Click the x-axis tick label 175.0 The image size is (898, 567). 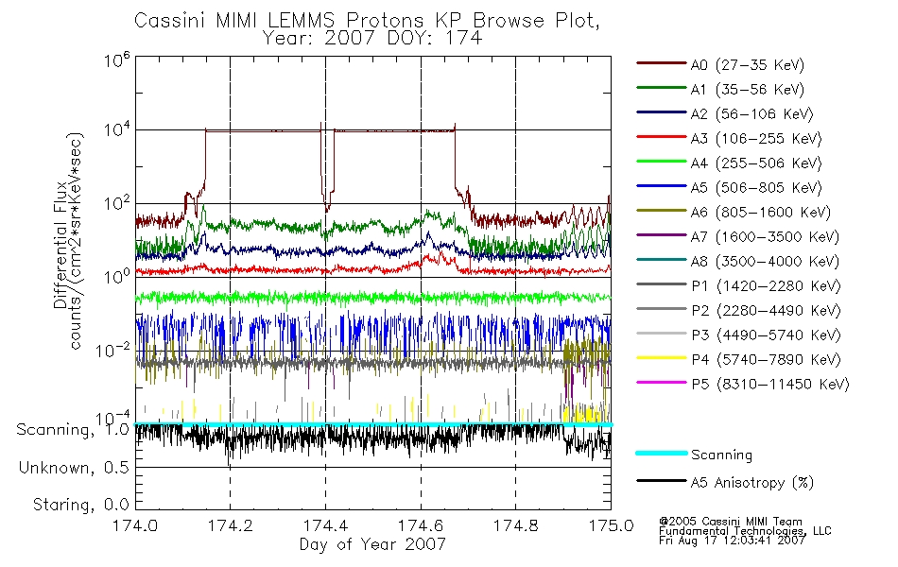coord(611,525)
